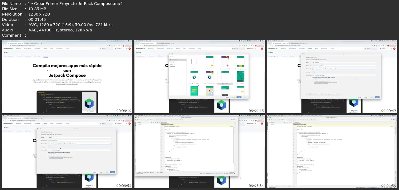Open the video frame at 00:00:26
Viewport: 399px width, 190px height.
[x=199, y=76]
